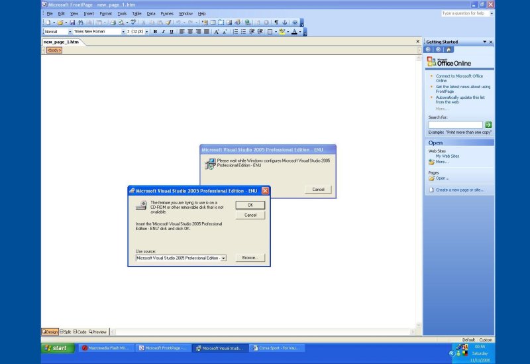This screenshot has height=364, width=530.
Task: Click the Highlight color marker icon
Action: (282, 31)
